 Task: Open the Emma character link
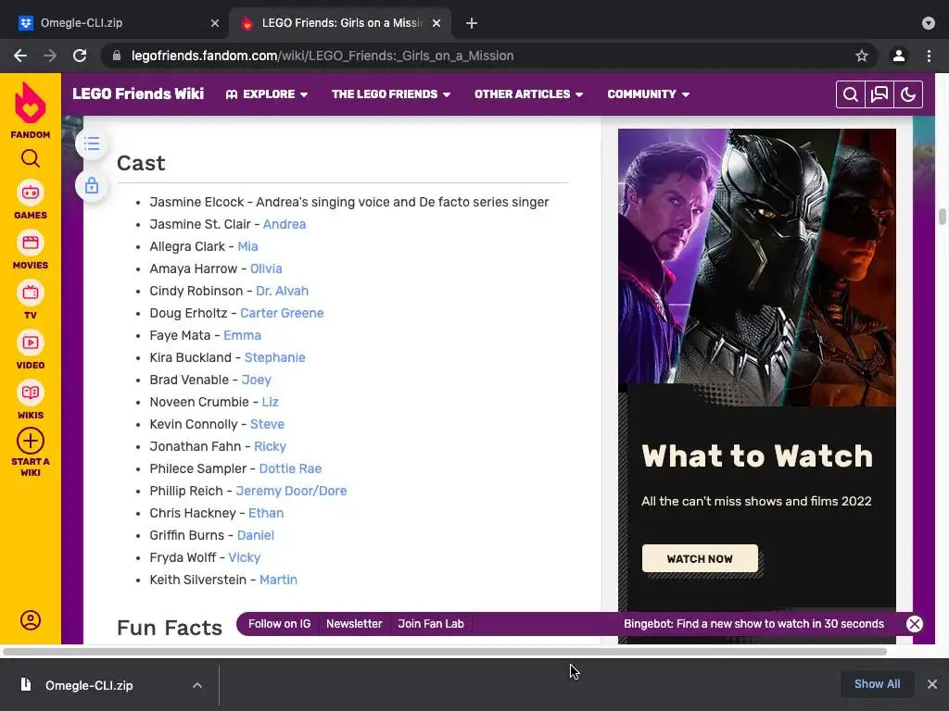pos(242,335)
